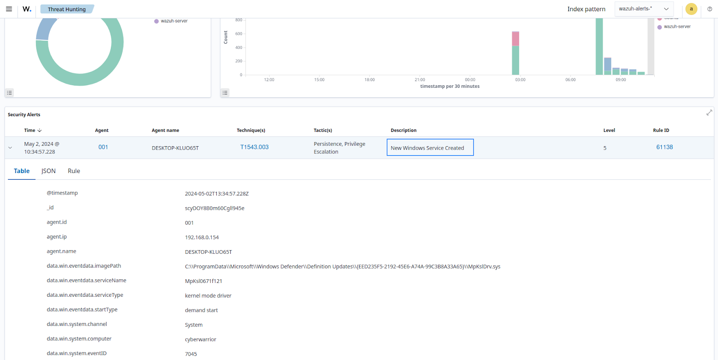The height and width of the screenshot is (360, 718).
Task: Click the Threat Hunting breadcrumb
Action: pos(67,9)
